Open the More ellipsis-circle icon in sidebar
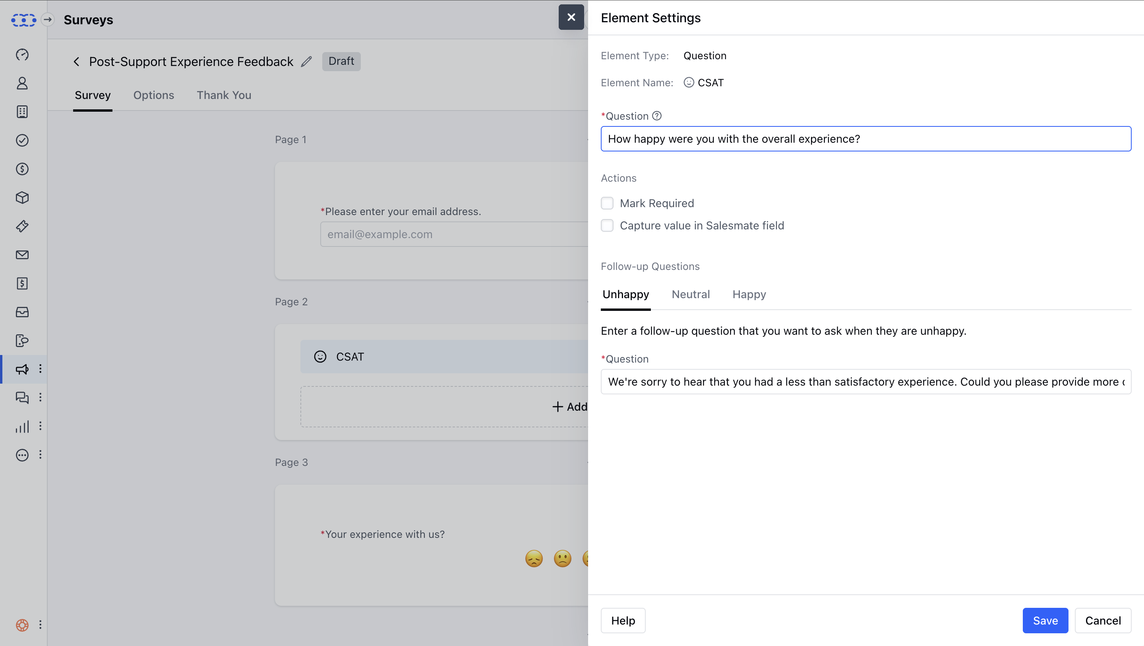The height and width of the screenshot is (646, 1144). pos(22,455)
